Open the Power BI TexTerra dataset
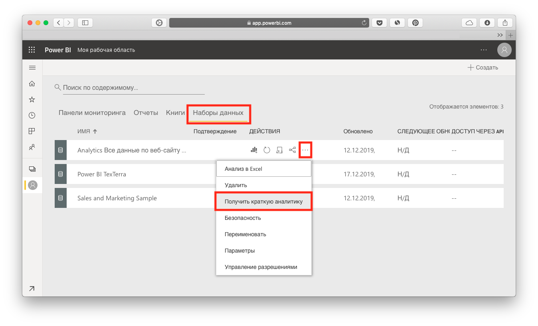Image resolution: width=538 pixels, height=326 pixels. 102,174
